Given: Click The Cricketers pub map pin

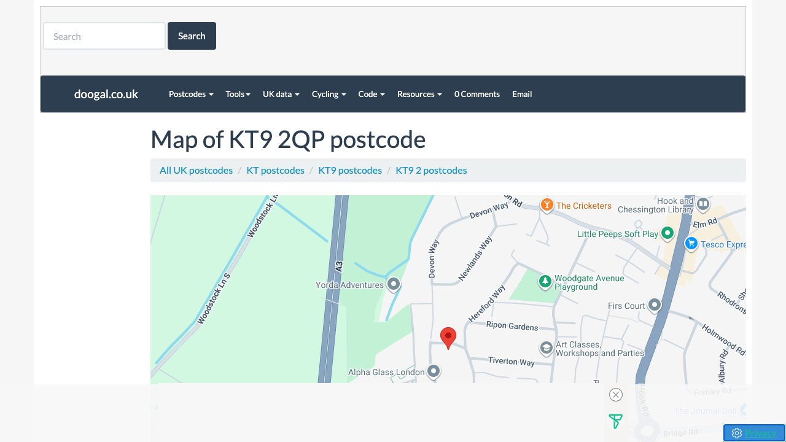Looking at the screenshot, I should (547, 204).
